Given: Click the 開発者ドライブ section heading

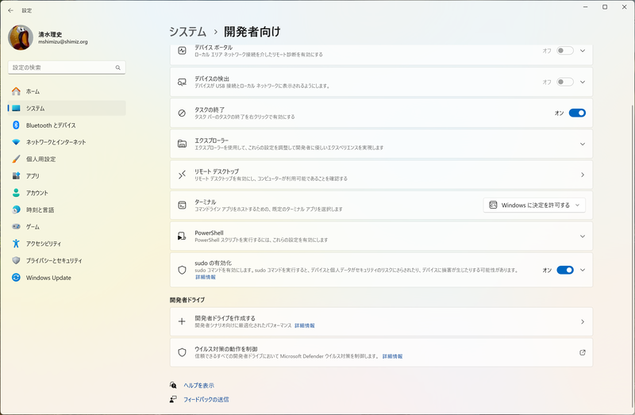Looking at the screenshot, I should [x=187, y=300].
